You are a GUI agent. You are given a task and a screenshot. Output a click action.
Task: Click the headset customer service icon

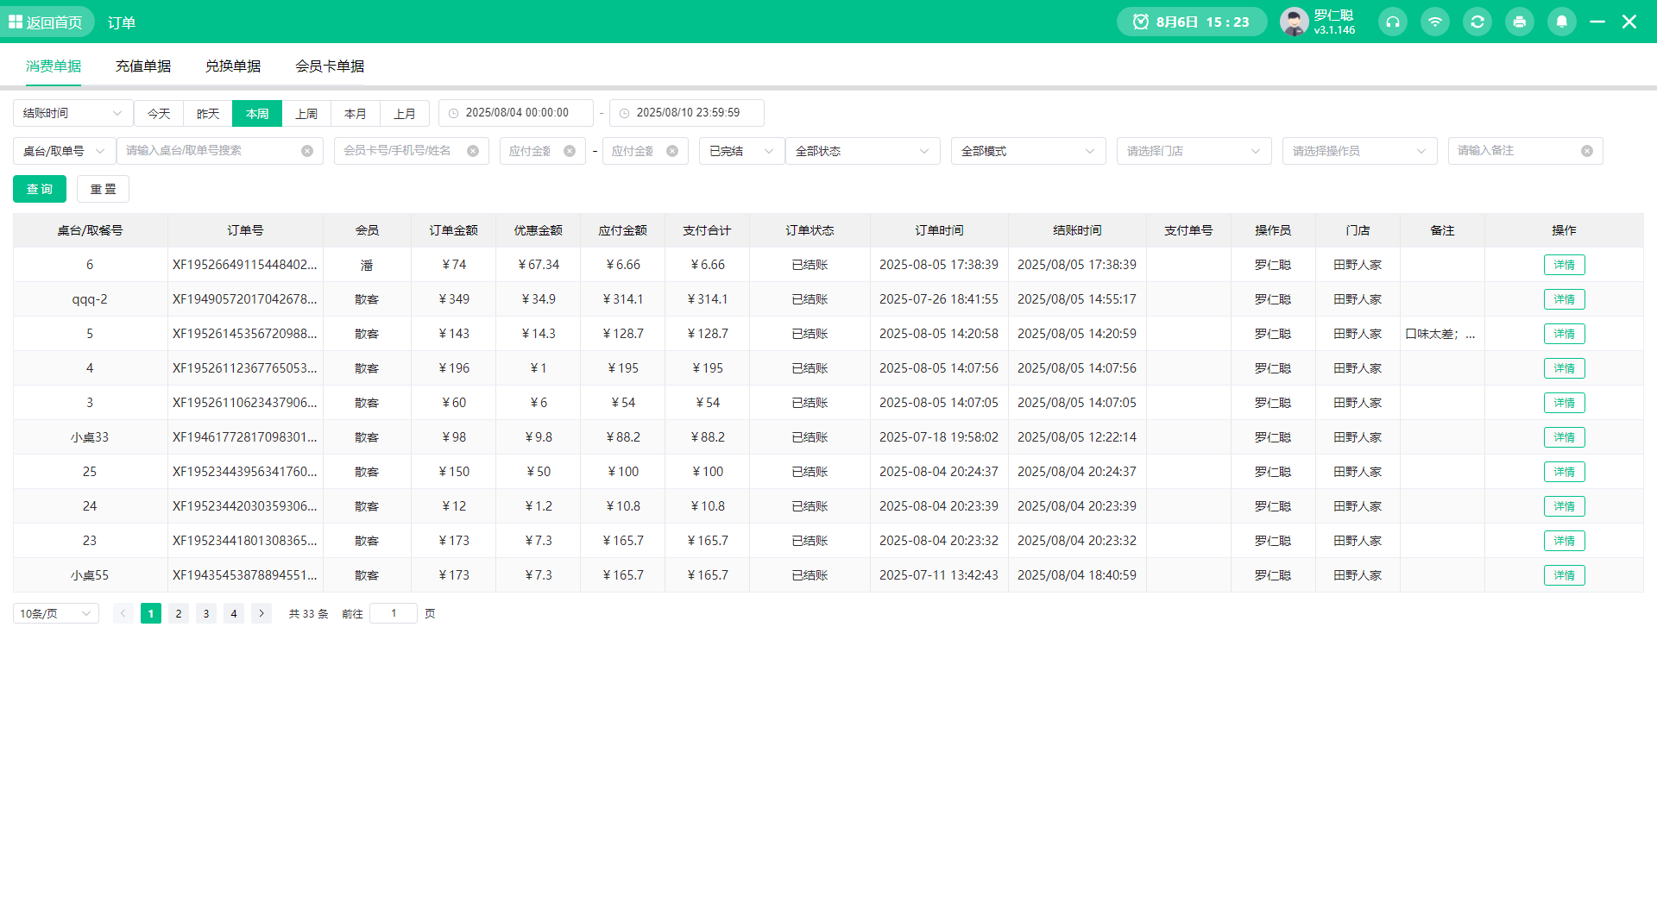(x=1392, y=22)
